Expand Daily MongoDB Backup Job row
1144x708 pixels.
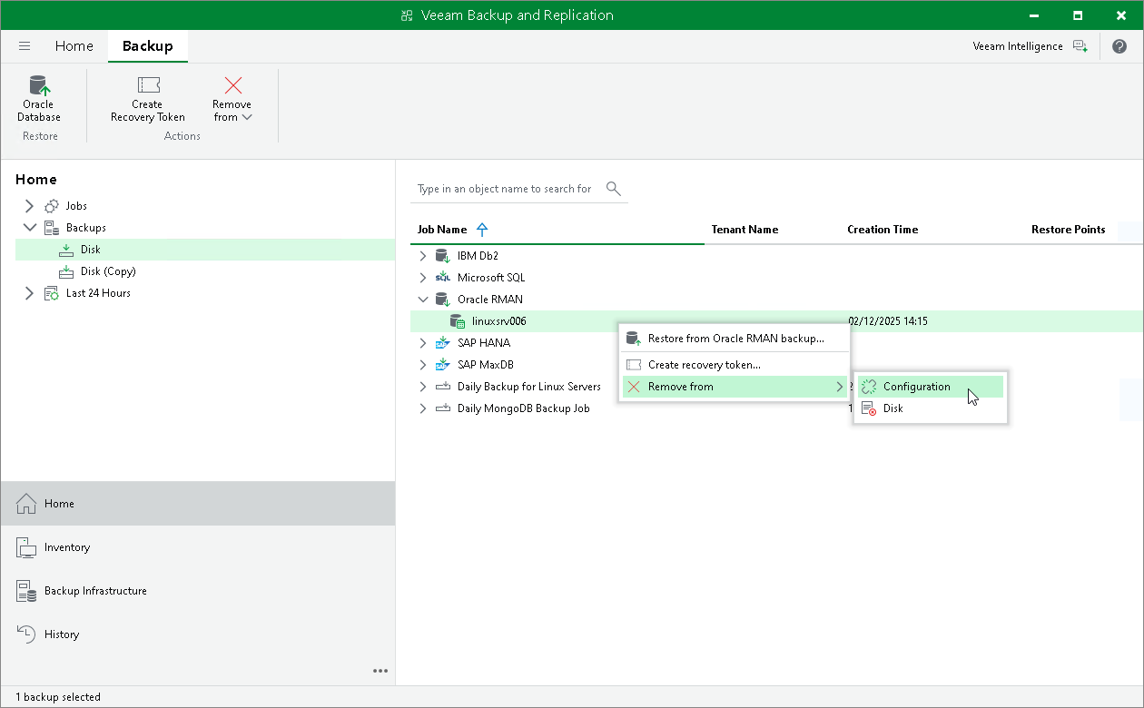(x=422, y=408)
